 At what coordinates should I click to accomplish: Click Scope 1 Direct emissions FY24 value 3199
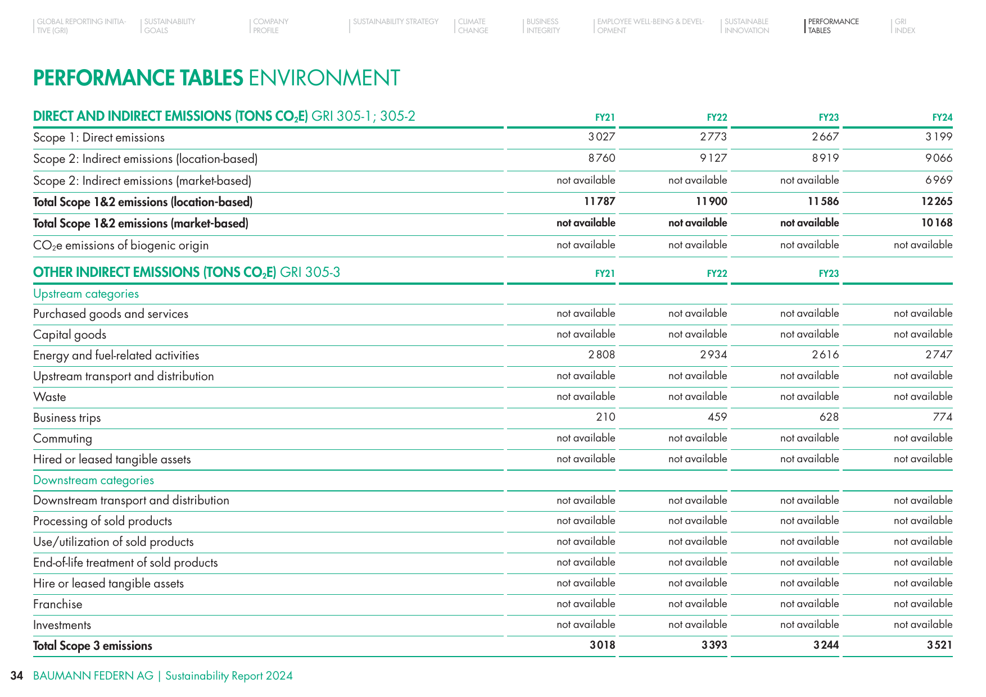click(x=939, y=137)
